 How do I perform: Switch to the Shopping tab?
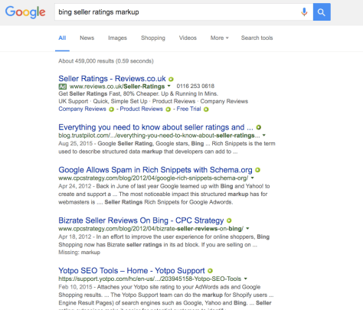[153, 38]
